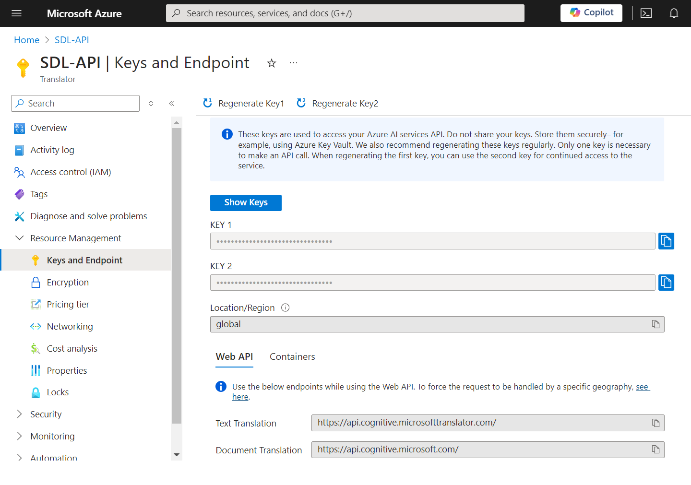Click the Diagnose wrench icon
The height and width of the screenshot is (485, 691).
click(x=19, y=216)
